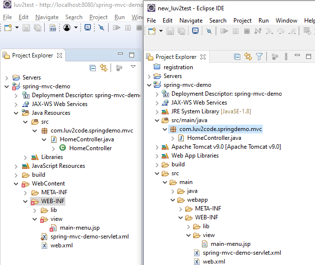Viewport: 315px width, 265px height.
Task: Toggle Link with Editor in right Project Explorer
Action: 248,56
